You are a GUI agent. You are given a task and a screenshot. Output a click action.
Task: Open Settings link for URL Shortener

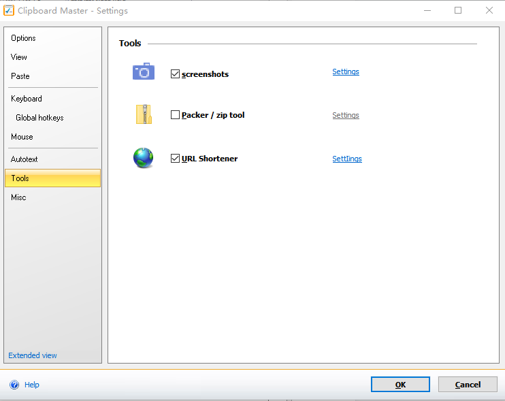(x=347, y=159)
